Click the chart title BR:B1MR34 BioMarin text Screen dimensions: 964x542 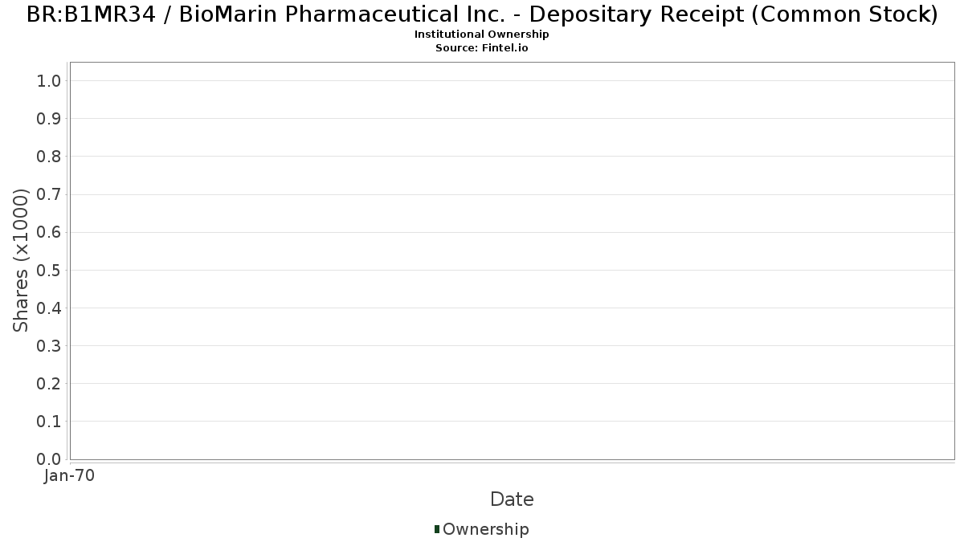click(482, 14)
